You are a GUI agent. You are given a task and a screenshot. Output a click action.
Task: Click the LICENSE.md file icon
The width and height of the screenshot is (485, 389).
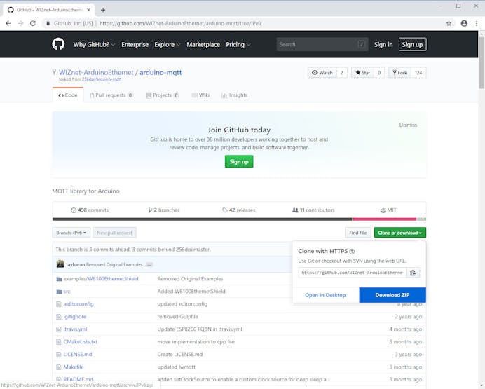[58, 355]
